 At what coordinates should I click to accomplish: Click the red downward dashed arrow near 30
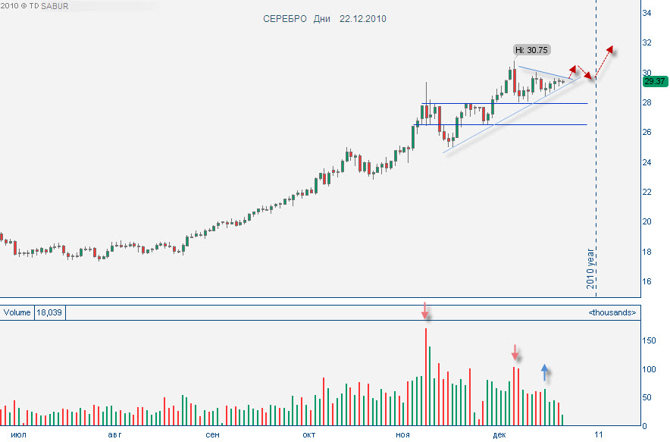click(x=584, y=73)
